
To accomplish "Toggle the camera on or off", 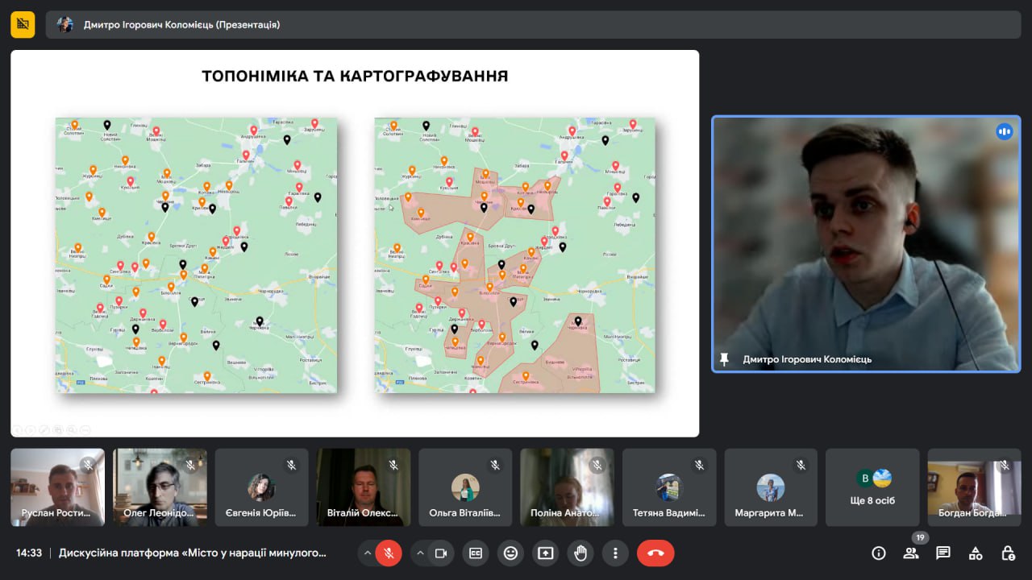I will (441, 553).
